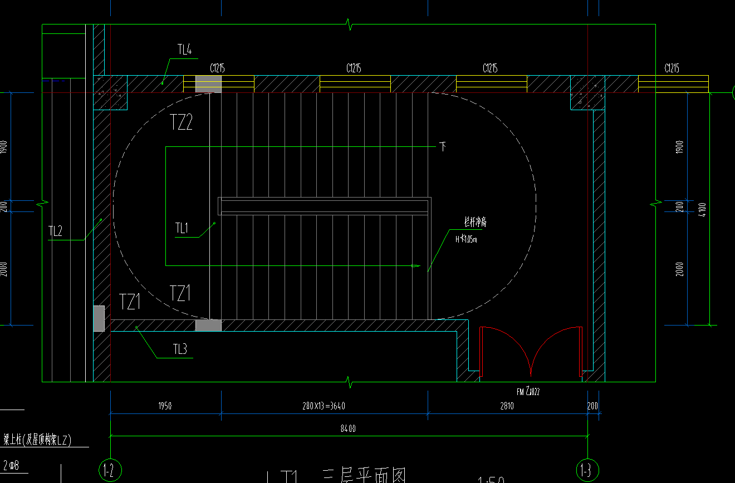The height and width of the screenshot is (483, 735).
Task: Click the 8400 overall dimension text
Action: pyautogui.click(x=349, y=428)
